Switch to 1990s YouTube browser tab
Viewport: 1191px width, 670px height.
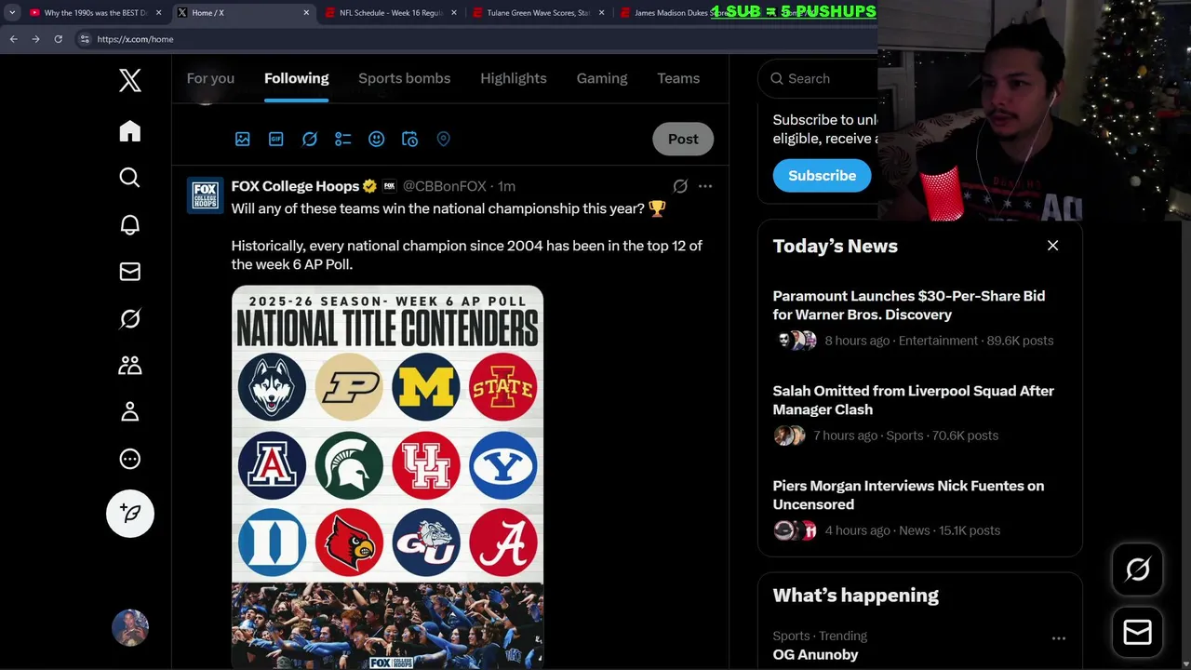click(95, 13)
